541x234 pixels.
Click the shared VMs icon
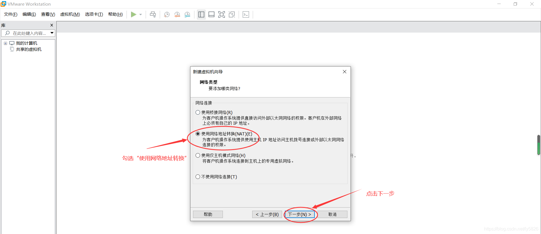(x=12, y=49)
